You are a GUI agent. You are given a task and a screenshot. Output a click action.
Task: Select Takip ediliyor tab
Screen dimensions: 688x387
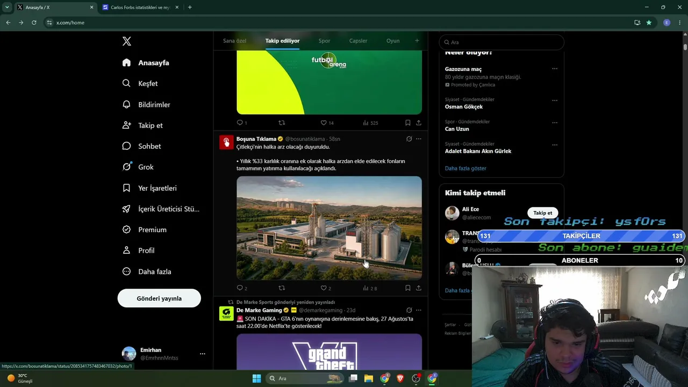point(282,41)
